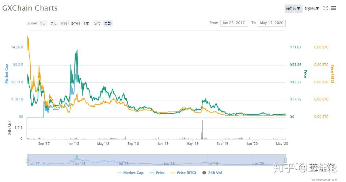Toggle 24h Vol series in legend

[212, 173]
